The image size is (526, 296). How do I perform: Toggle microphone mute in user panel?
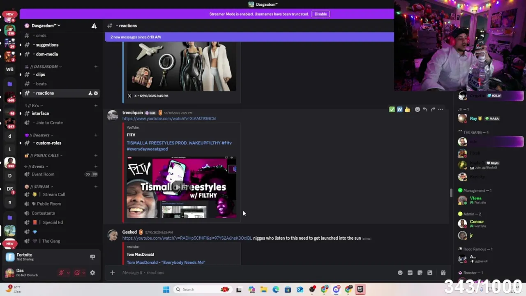pyautogui.click(x=61, y=273)
